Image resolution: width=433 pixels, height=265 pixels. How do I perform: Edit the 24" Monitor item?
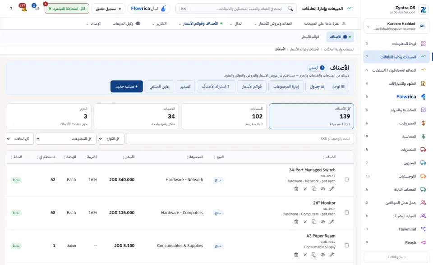tap(332, 222)
